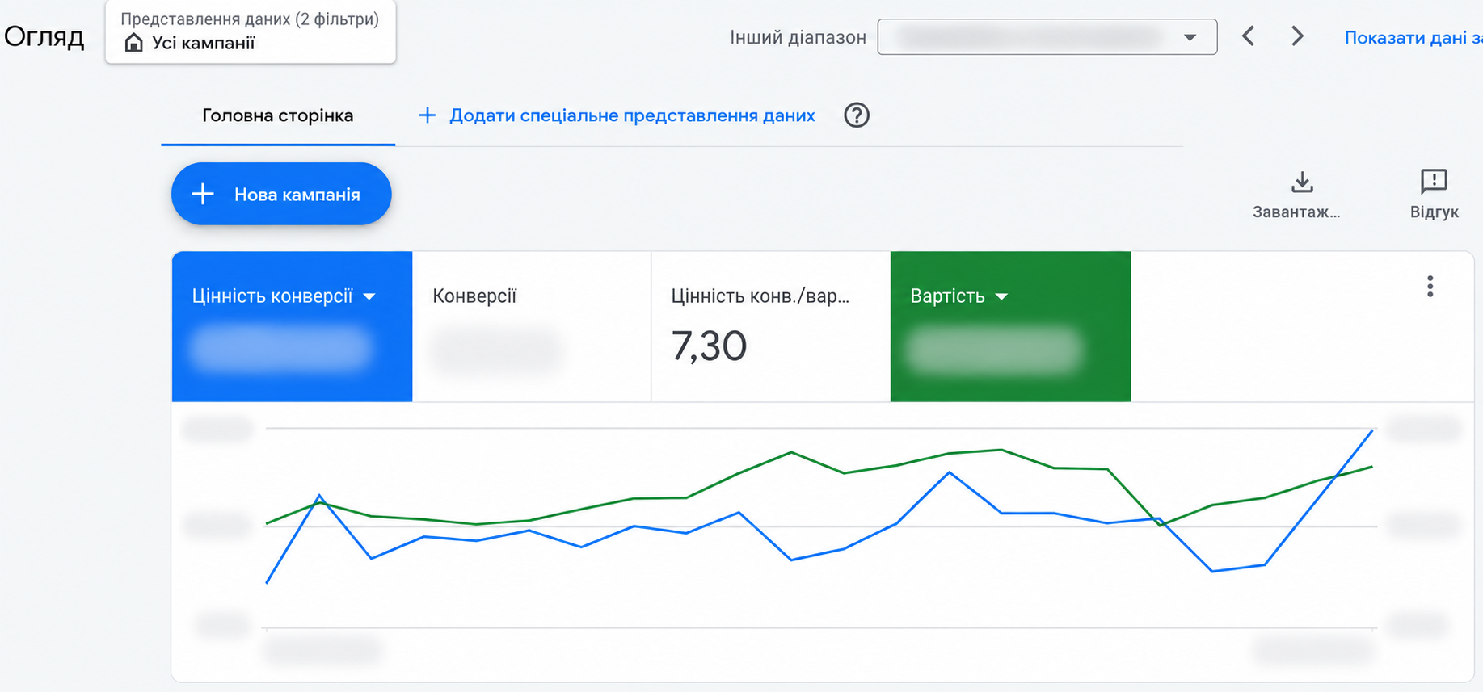
Task: Switch to the Головна сторінка tab
Action: point(278,115)
